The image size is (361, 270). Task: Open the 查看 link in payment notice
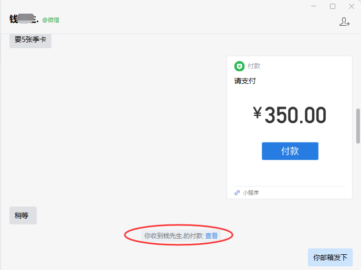pyautogui.click(x=211, y=236)
